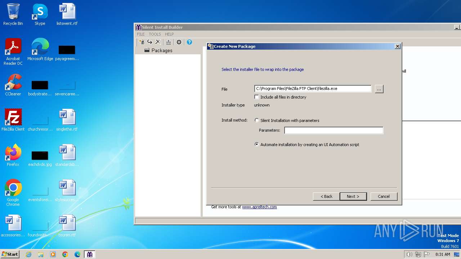The image size is (461, 259).
Task: Click the blue help question mark icon
Action: point(189,42)
